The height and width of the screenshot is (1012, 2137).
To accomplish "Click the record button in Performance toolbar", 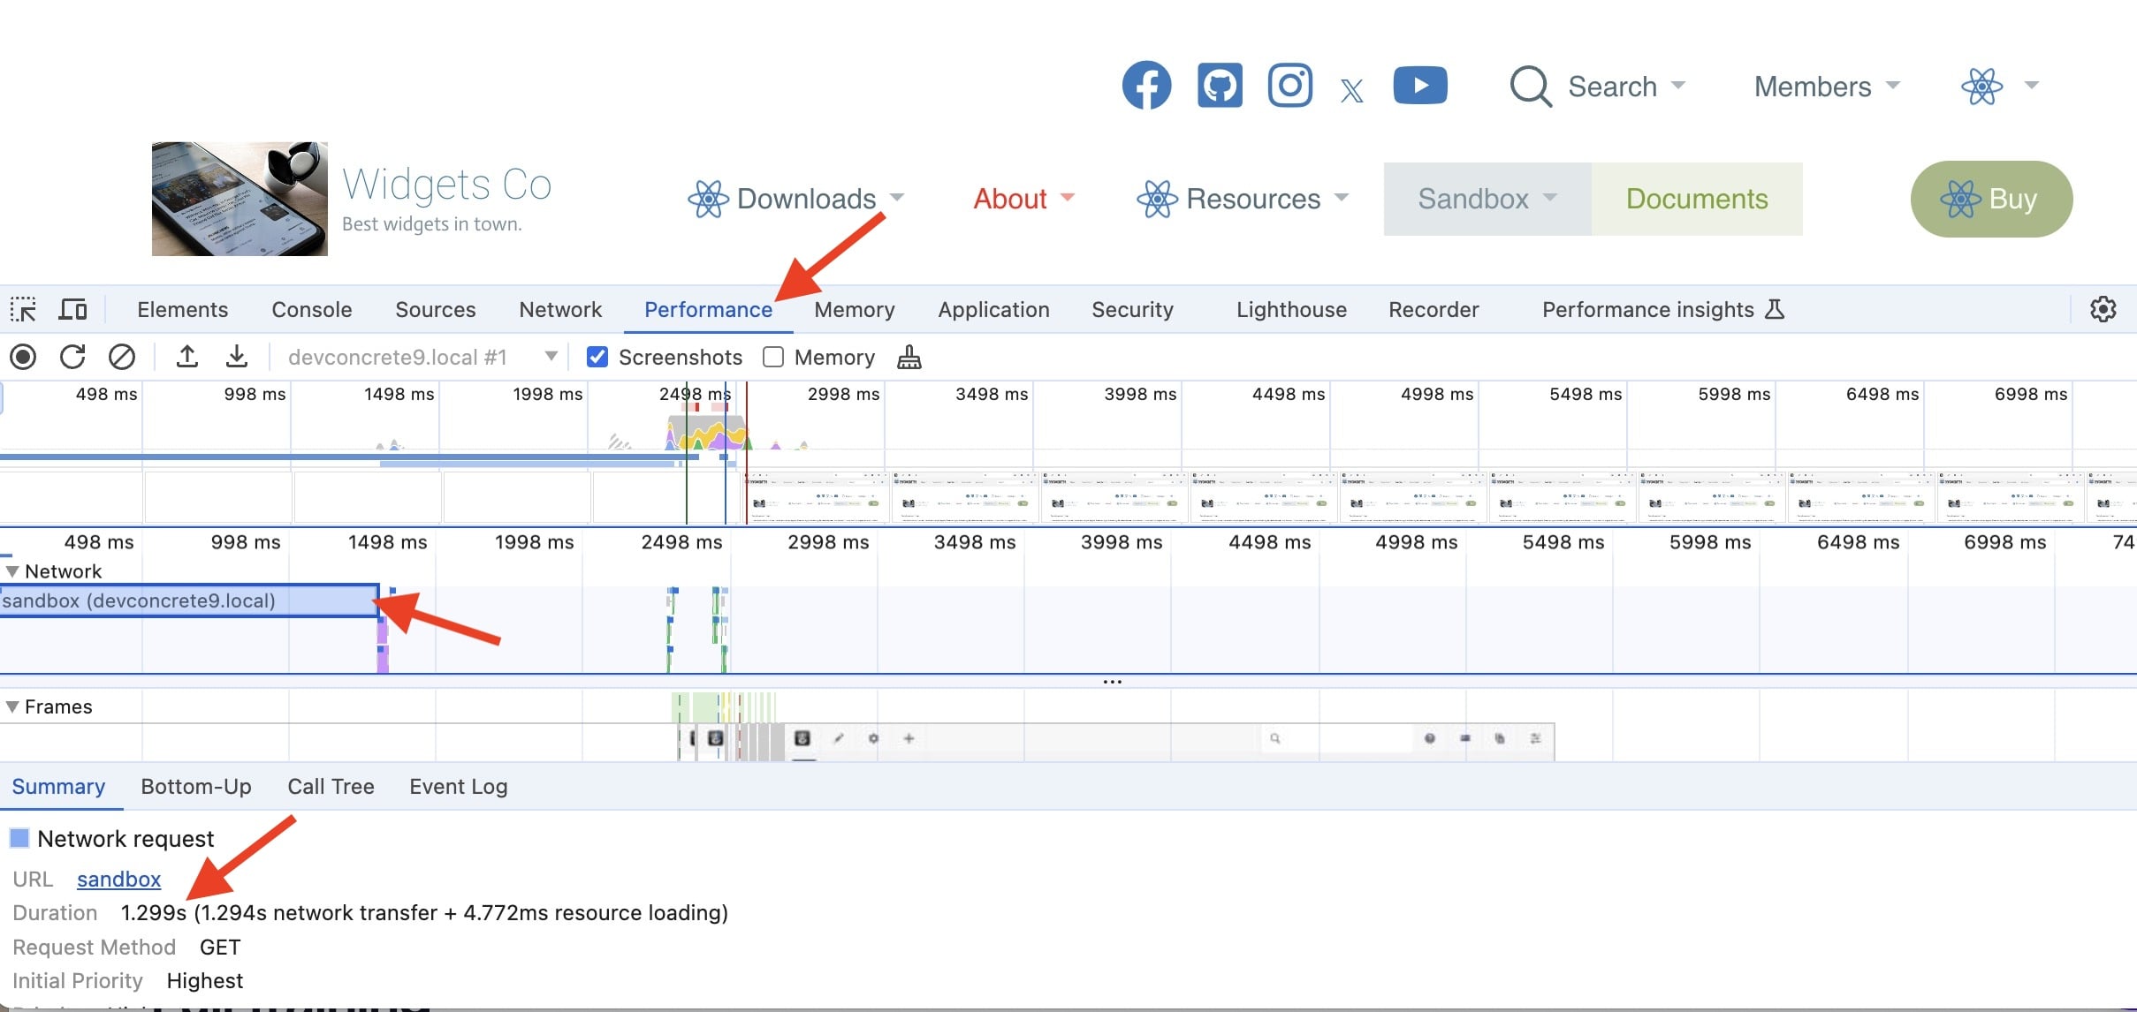I will (23, 357).
